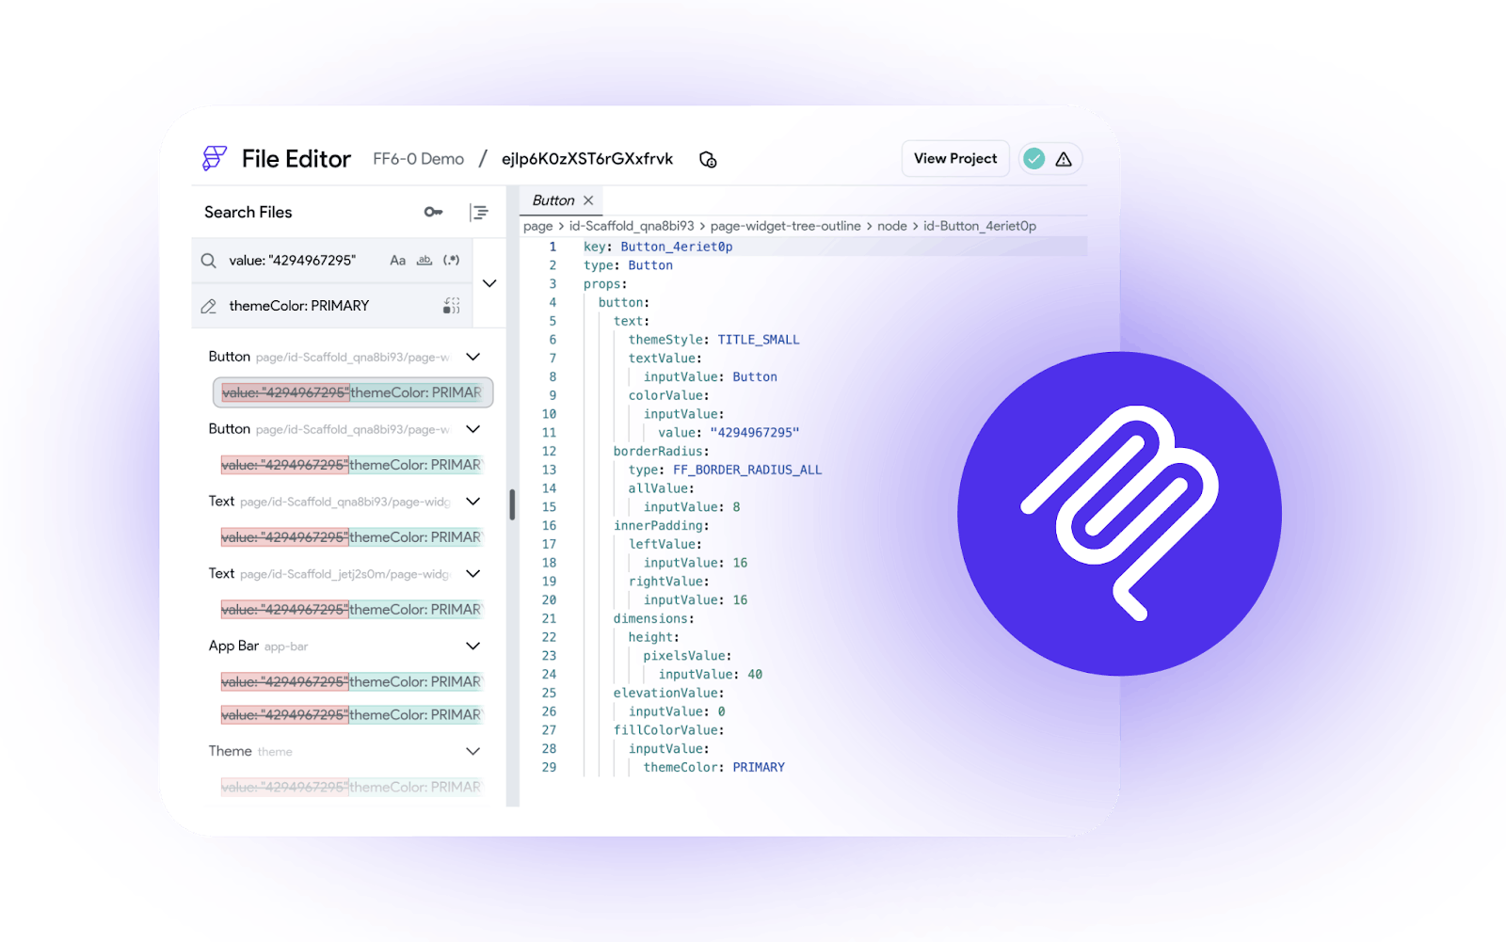Toggle Match Whole Word in search
Screen dimensions: 1506x942
click(425, 261)
